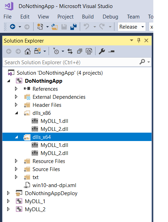Click the Search Solution Explorer field

71,62
